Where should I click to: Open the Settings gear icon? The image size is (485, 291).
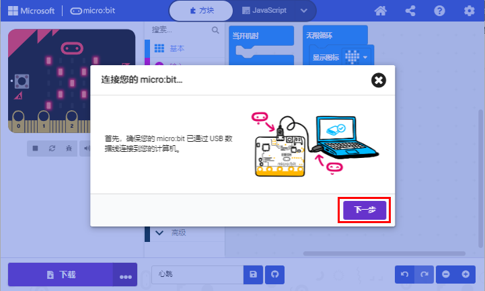[469, 11]
